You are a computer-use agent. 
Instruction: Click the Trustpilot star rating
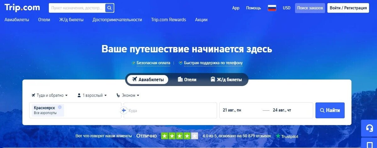pyautogui.click(x=180, y=136)
